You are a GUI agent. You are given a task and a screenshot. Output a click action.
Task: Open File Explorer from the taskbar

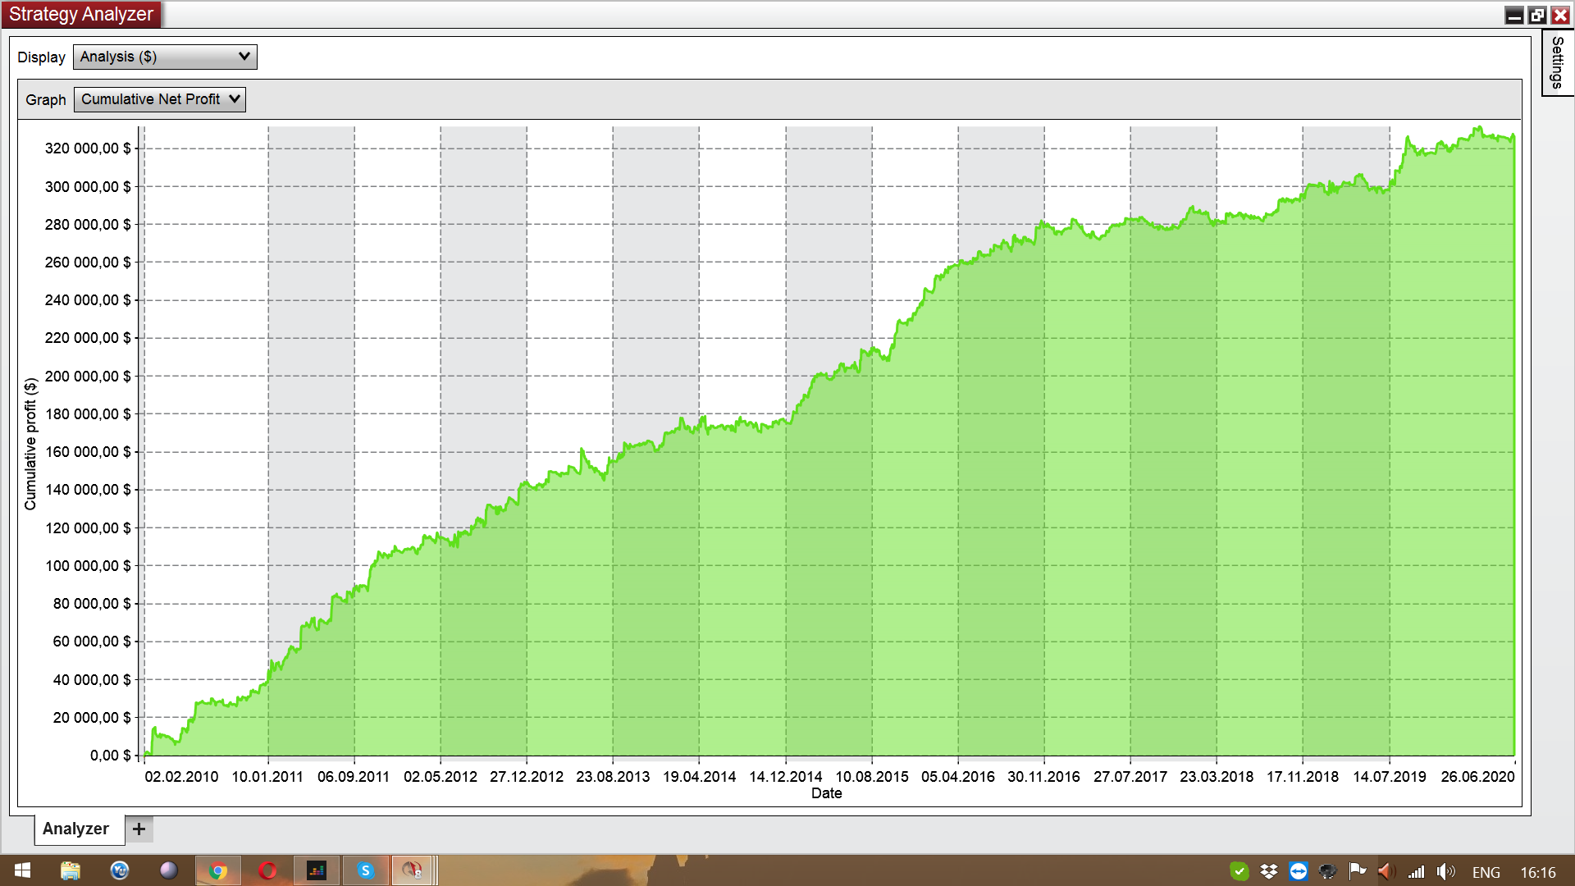(71, 870)
